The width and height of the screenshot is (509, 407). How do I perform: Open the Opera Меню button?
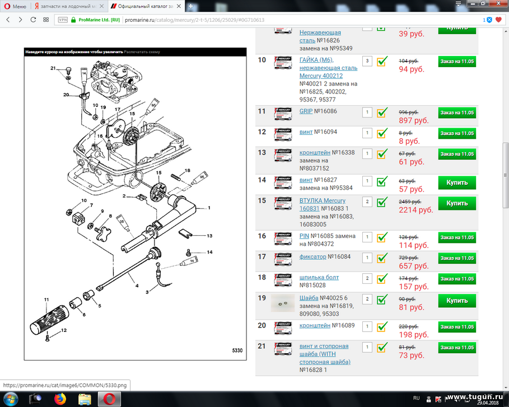point(15,6)
